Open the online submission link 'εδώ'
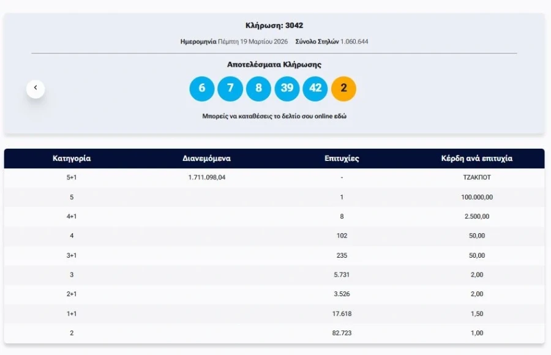 click(340, 116)
